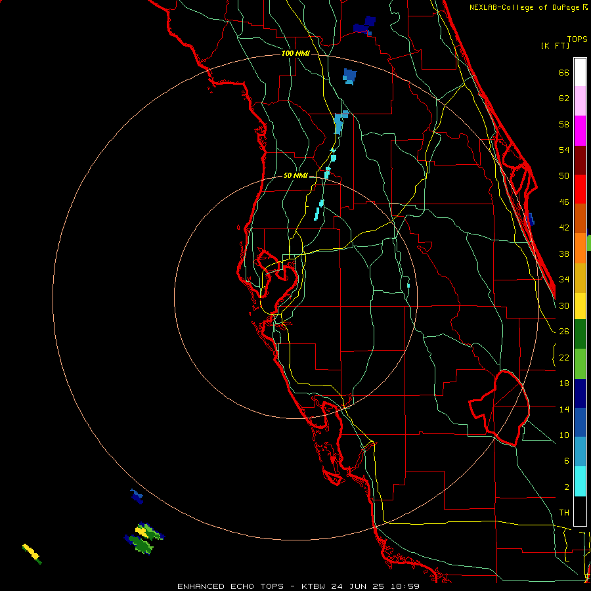This screenshot has height=591, width=591.
Task: Pick the dark green legend swatch
Action: (x=580, y=334)
